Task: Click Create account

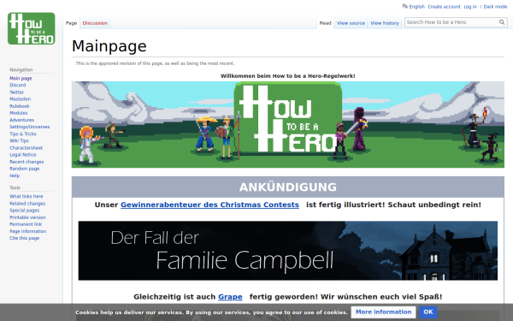Action: coord(444,7)
